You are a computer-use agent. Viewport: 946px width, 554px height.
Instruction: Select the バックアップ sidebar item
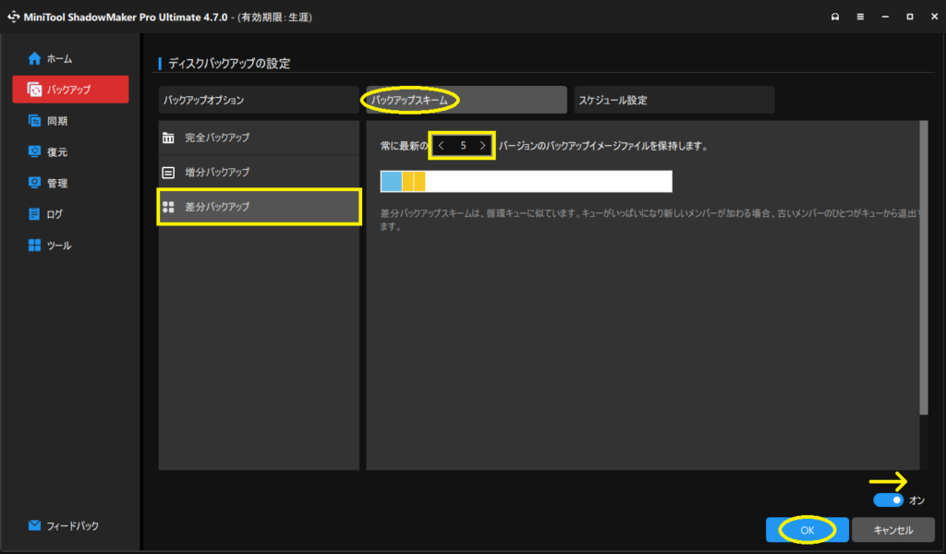pos(70,90)
